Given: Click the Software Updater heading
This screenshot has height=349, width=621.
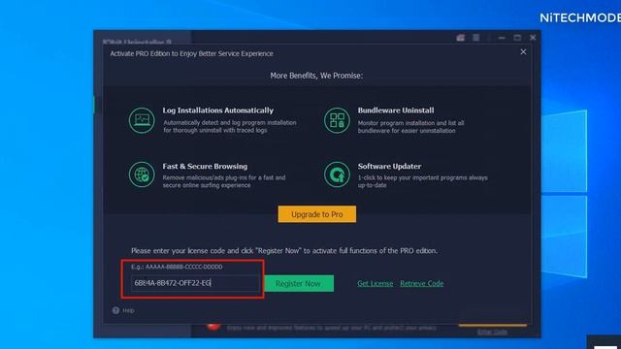Looking at the screenshot, I should pos(389,166).
